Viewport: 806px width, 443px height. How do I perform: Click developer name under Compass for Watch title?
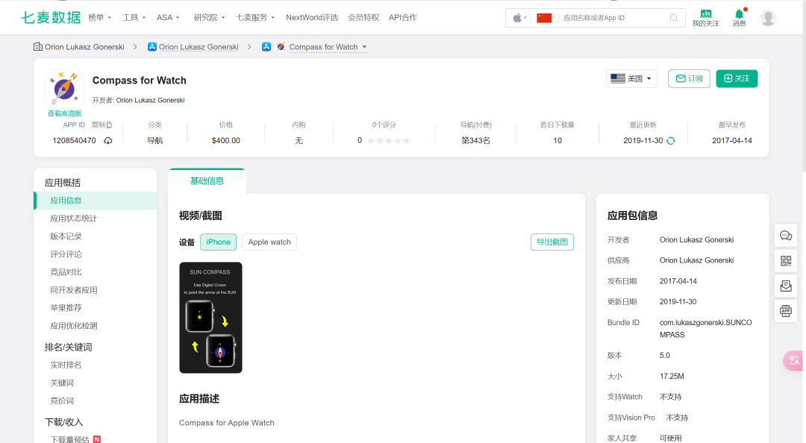click(150, 100)
